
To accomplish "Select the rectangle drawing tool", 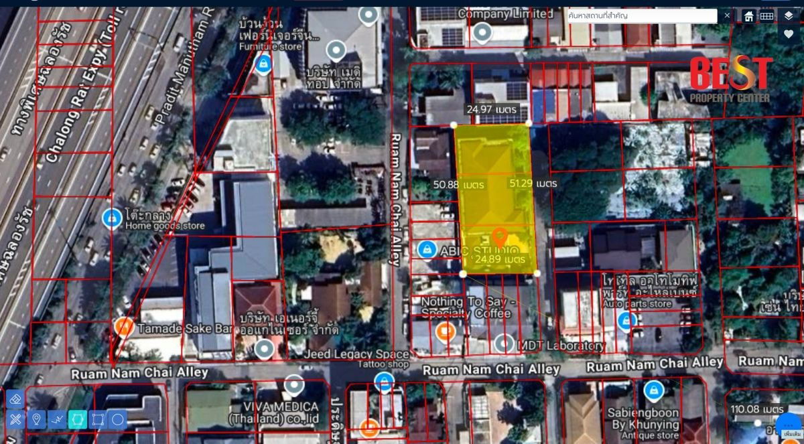I will [98, 420].
